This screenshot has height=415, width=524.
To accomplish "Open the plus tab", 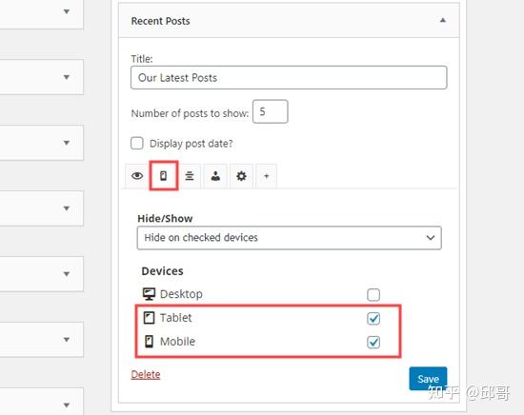I will pyautogui.click(x=267, y=176).
